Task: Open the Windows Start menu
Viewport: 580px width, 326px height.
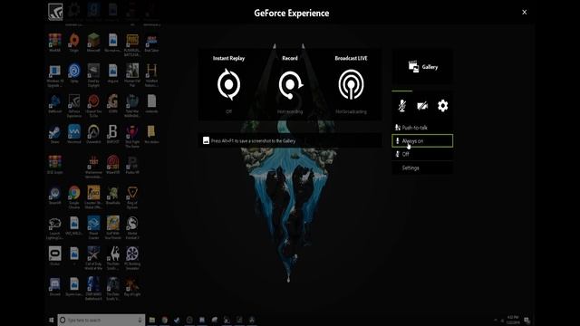Action: pos(52,320)
